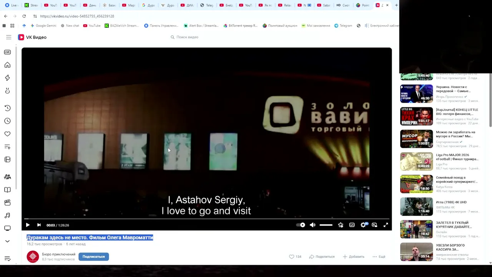
Task: Open the Мої замовлення bookmark
Action: tap(316, 26)
